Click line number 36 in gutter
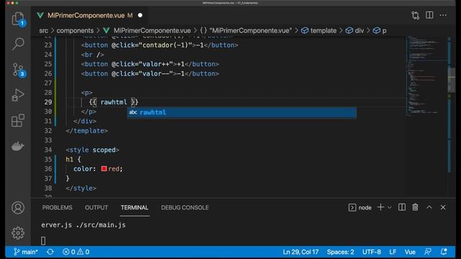 [x=48, y=169]
